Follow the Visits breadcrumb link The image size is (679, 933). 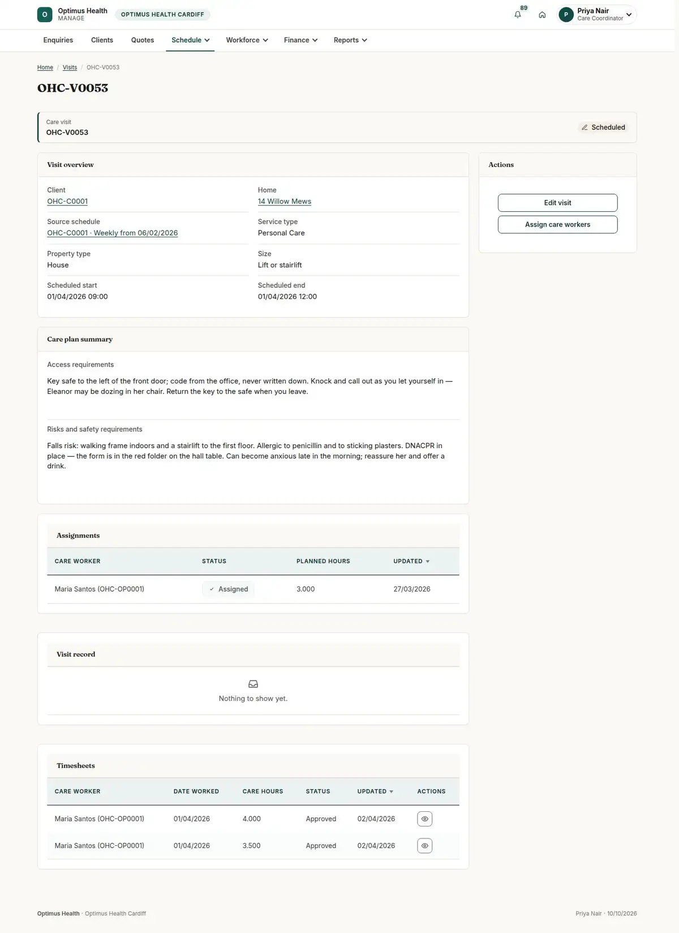[x=70, y=67]
